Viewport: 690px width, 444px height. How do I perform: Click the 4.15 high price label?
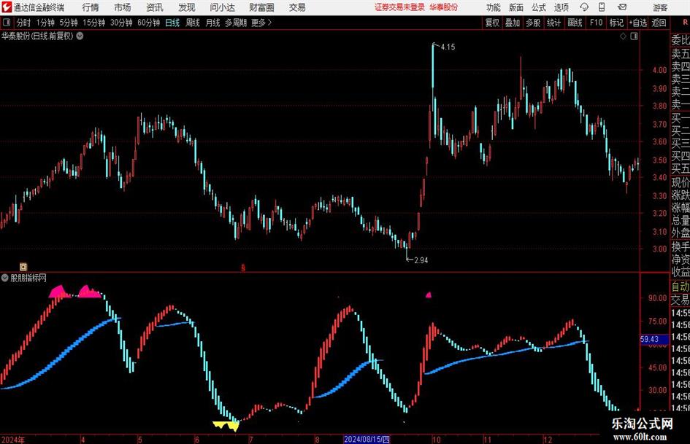click(448, 47)
